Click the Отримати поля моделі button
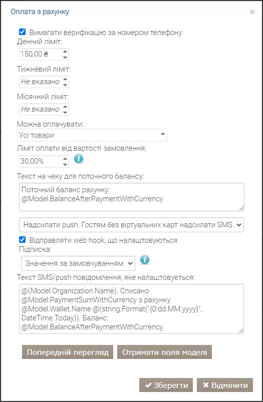 [x=164, y=352]
